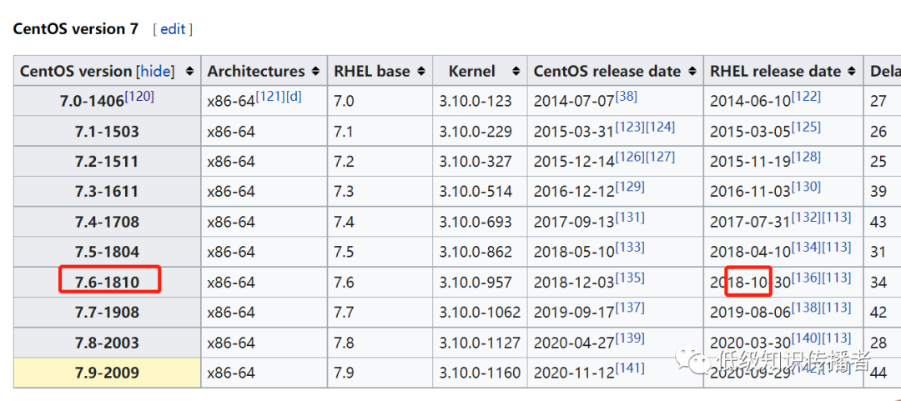Open citation [123] in 2015-03-31 cell
The width and height of the screenshot is (901, 401).
(x=630, y=127)
